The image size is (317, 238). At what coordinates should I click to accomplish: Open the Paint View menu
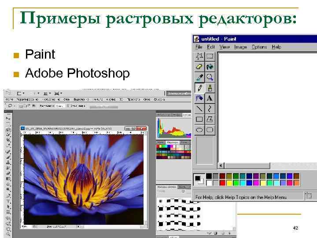[x=225, y=47]
